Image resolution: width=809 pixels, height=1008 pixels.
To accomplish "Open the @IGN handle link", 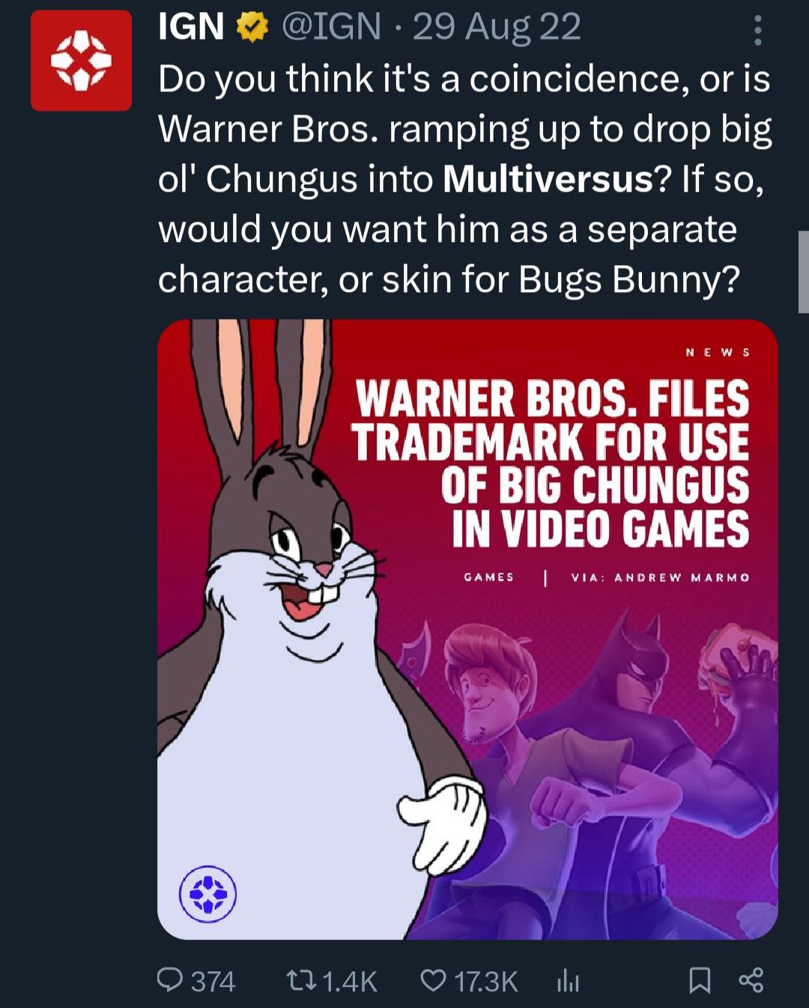I will (330, 28).
